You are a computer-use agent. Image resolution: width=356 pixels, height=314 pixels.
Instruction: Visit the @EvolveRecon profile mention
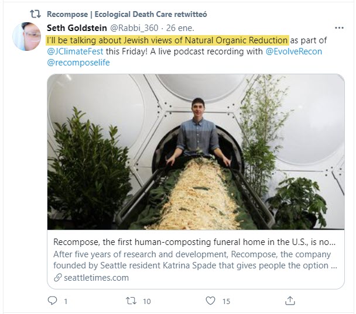293,51
